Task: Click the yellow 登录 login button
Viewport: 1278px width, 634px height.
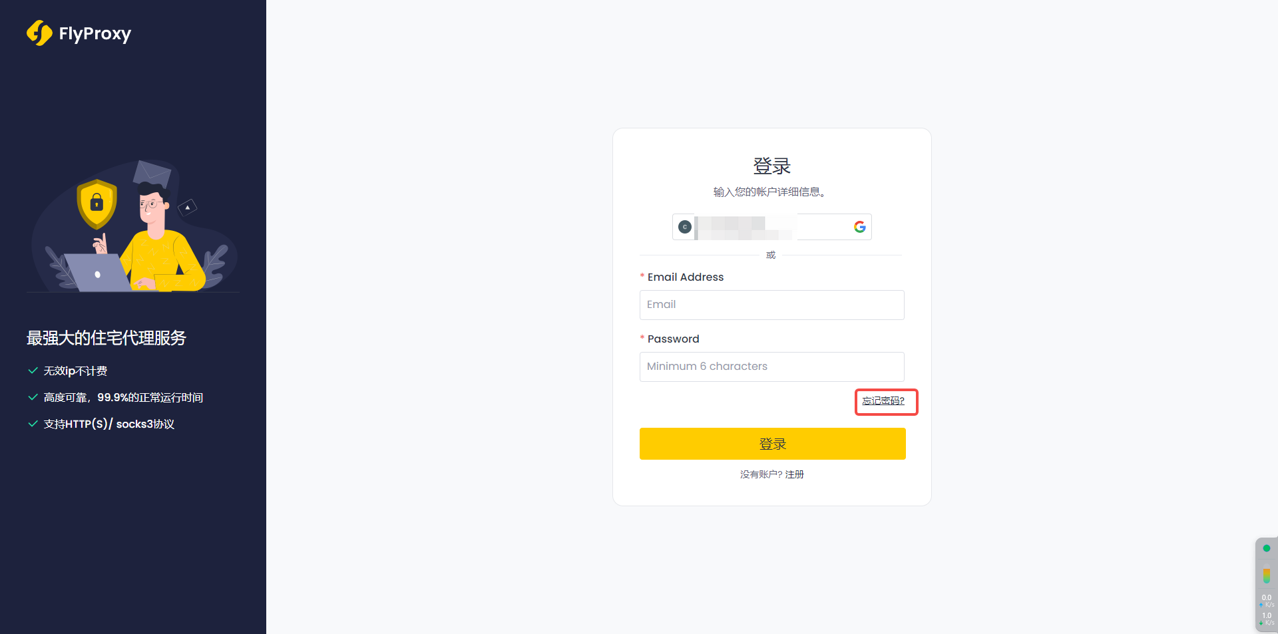Action: (772, 444)
